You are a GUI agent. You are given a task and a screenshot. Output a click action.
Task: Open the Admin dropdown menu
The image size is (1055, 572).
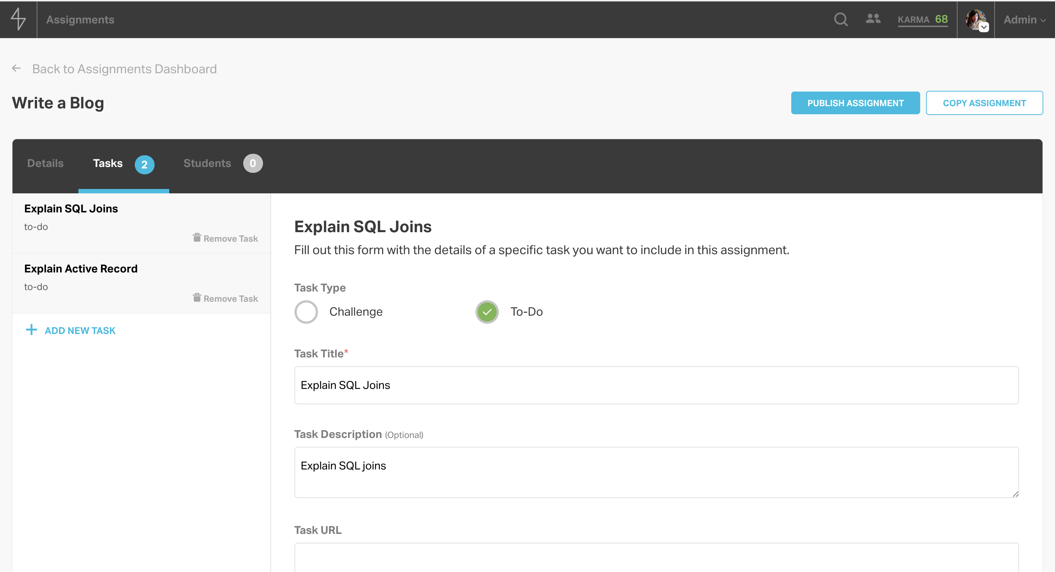(x=1024, y=20)
